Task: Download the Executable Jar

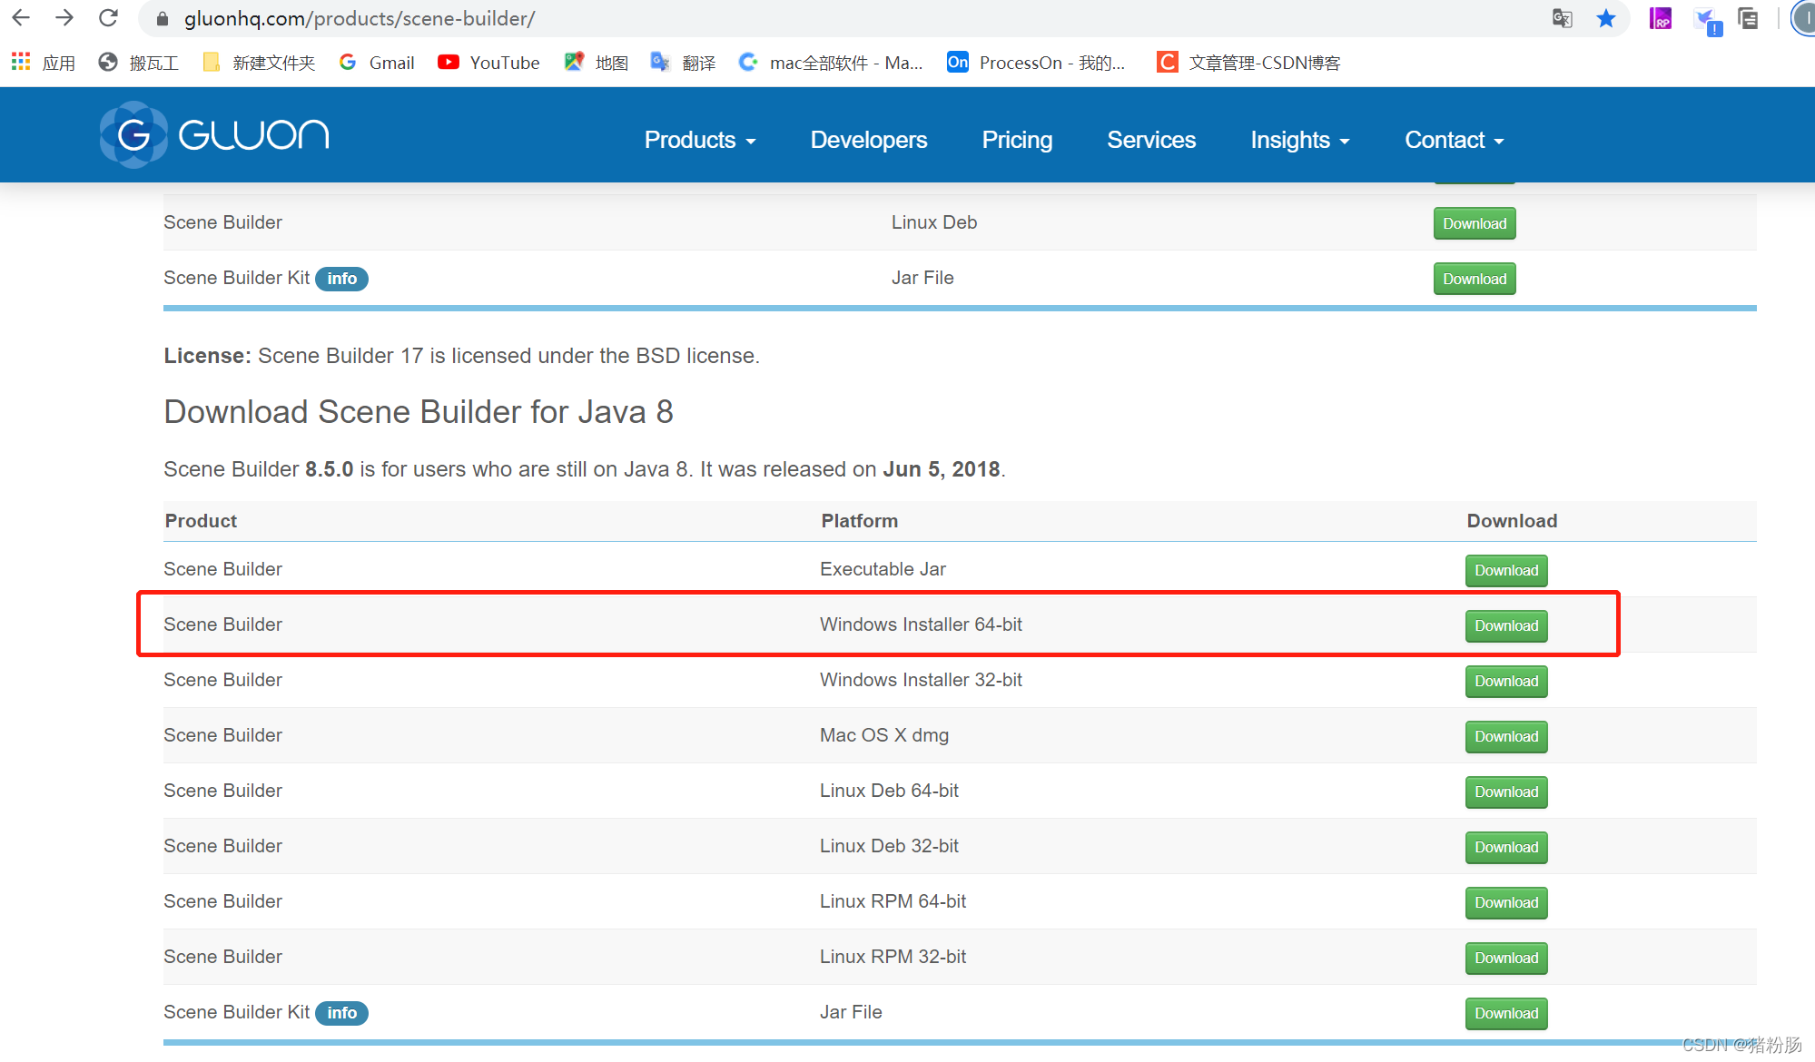Action: coord(1506,571)
